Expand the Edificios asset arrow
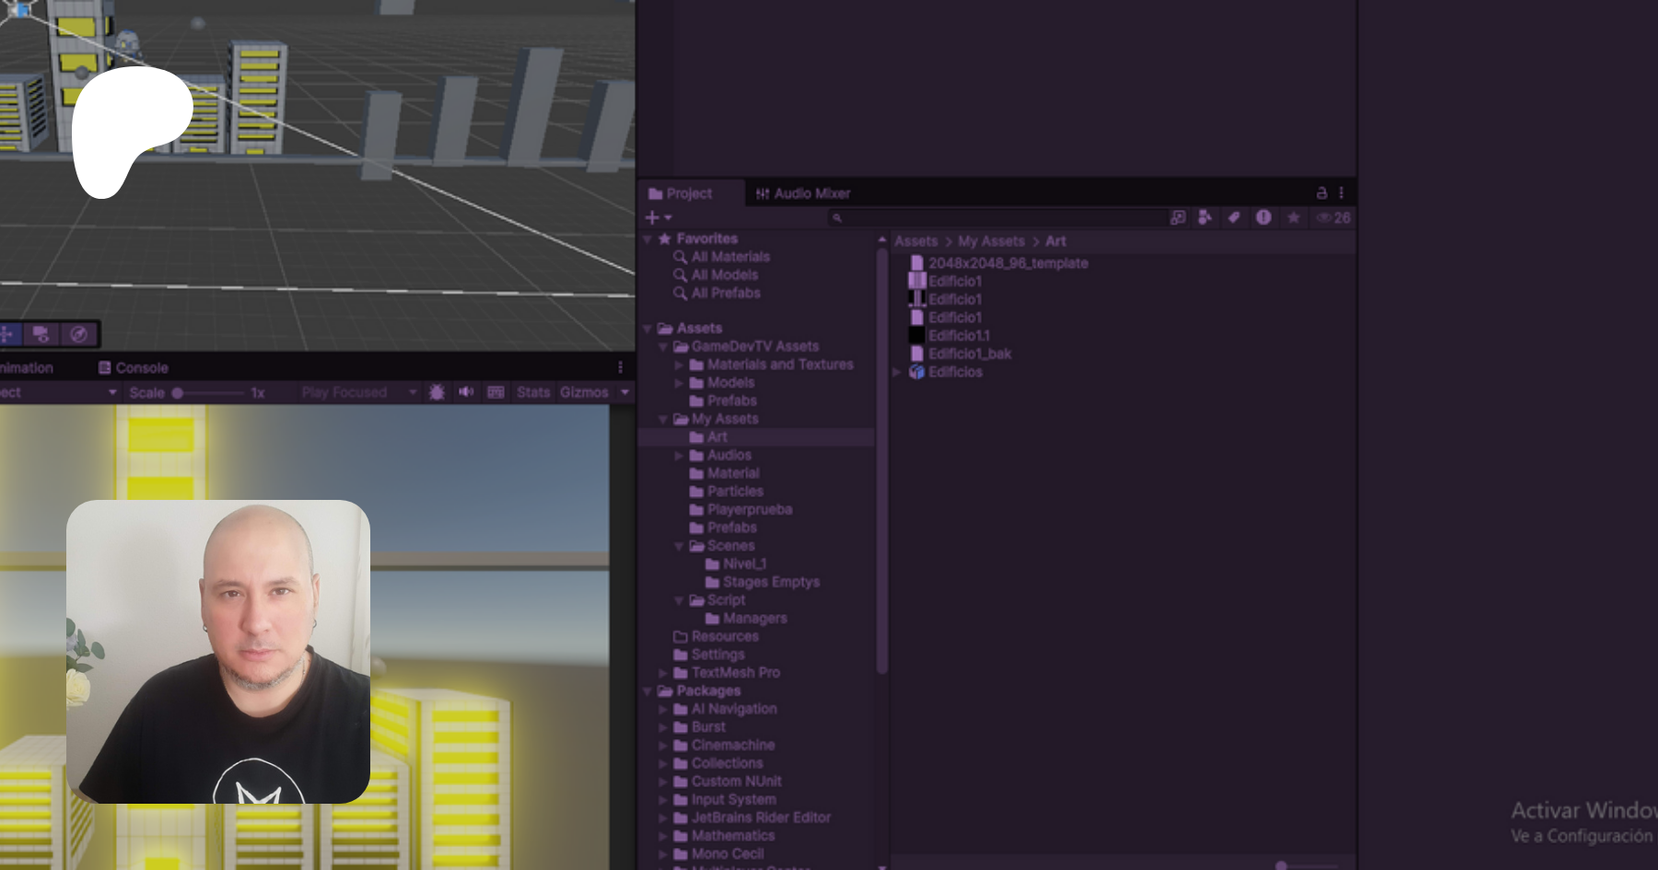The width and height of the screenshot is (1658, 870). (x=896, y=372)
